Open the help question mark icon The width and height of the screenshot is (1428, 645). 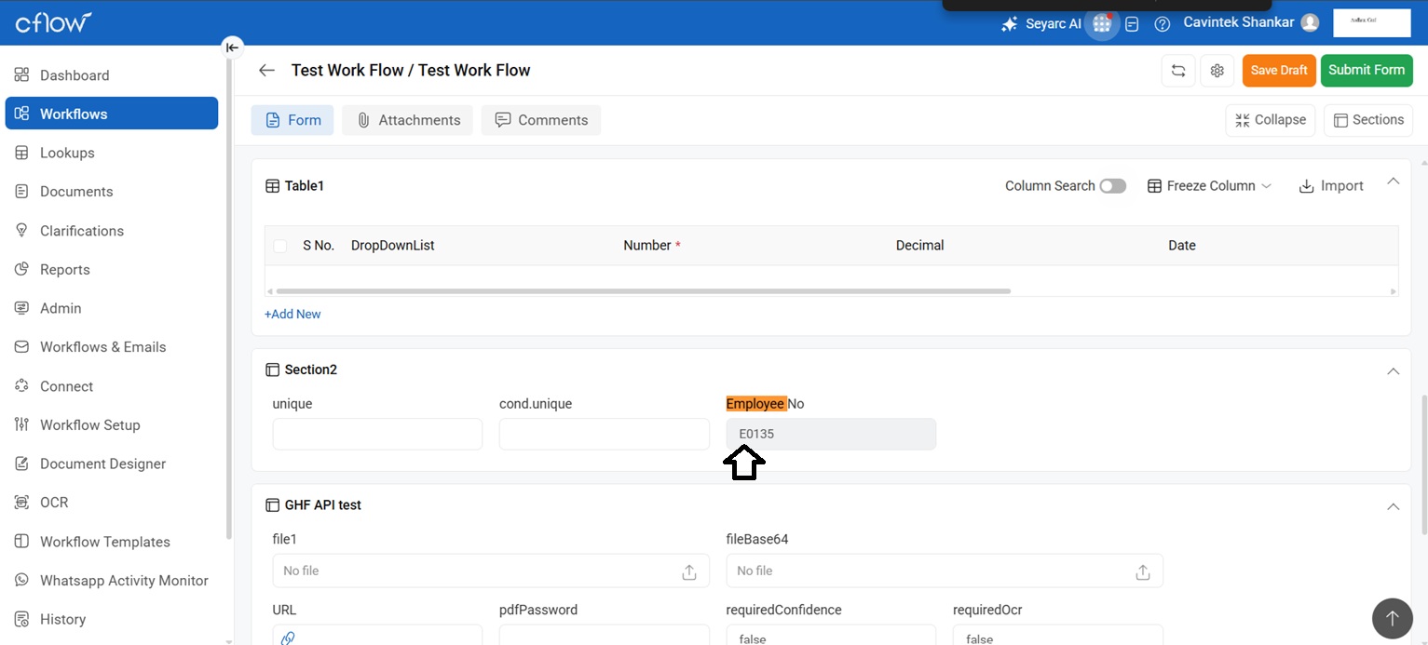[x=1162, y=24]
